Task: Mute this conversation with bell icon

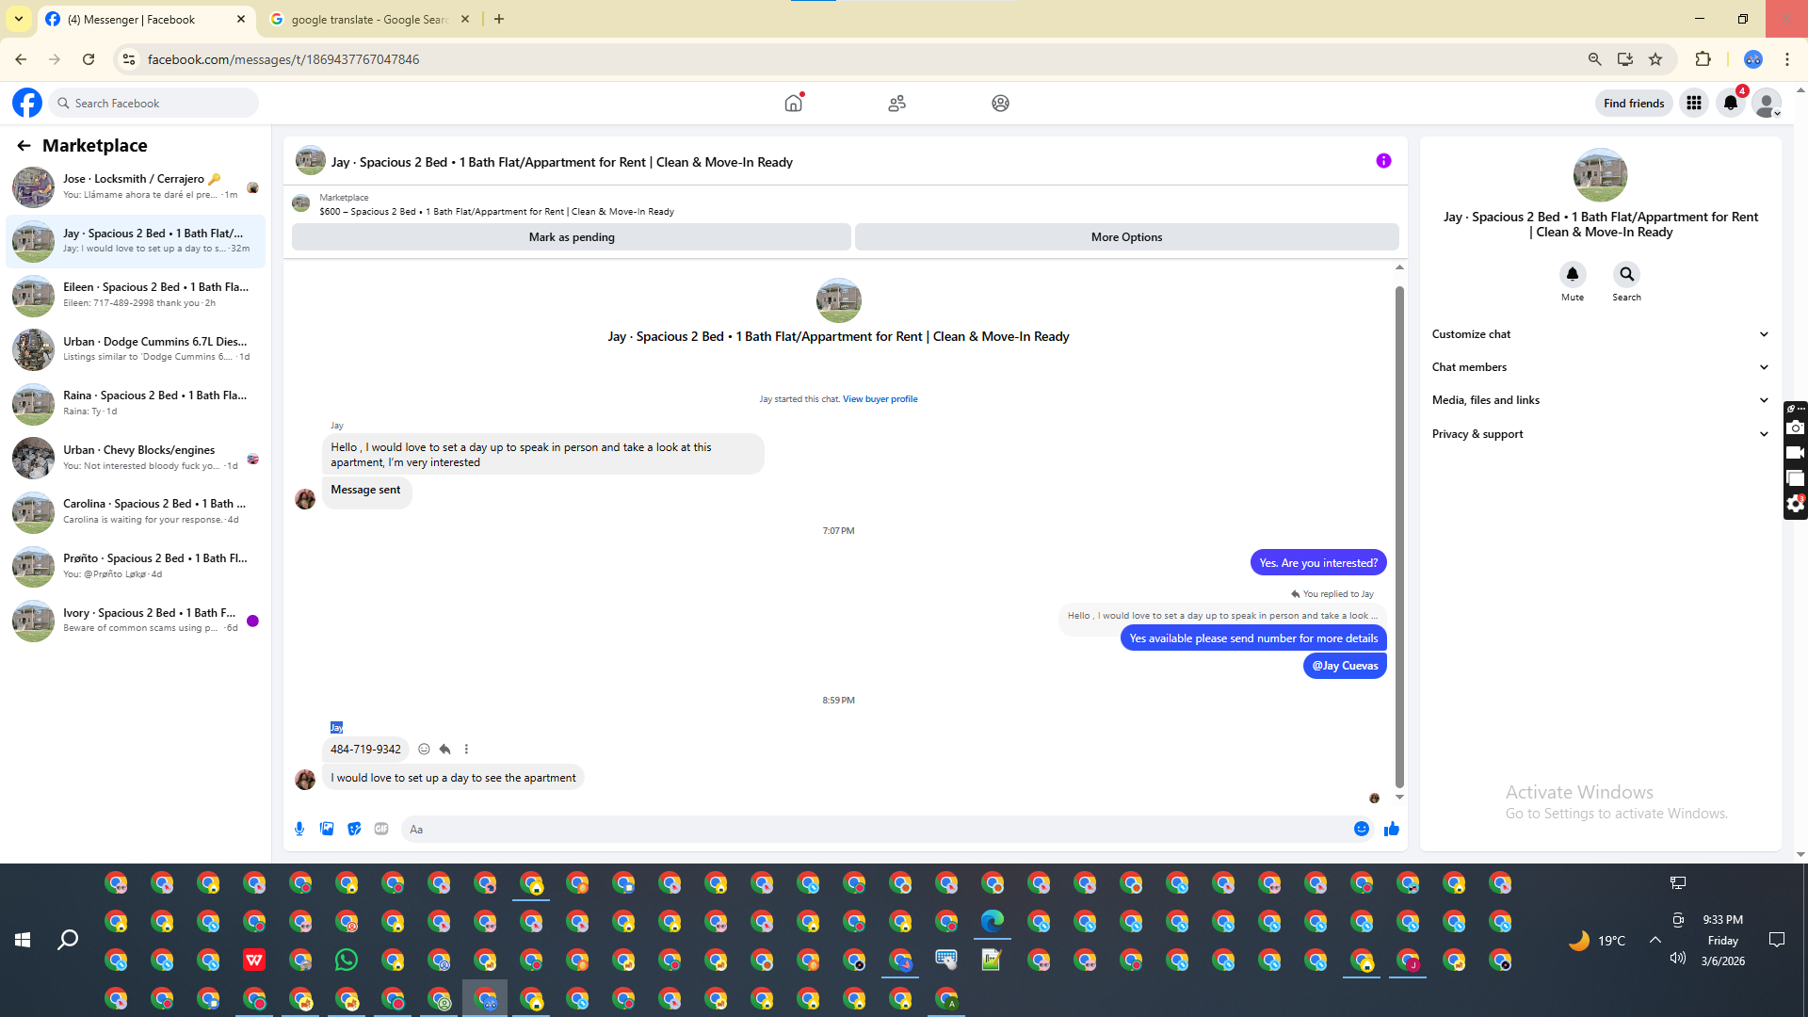Action: pos(1572,275)
